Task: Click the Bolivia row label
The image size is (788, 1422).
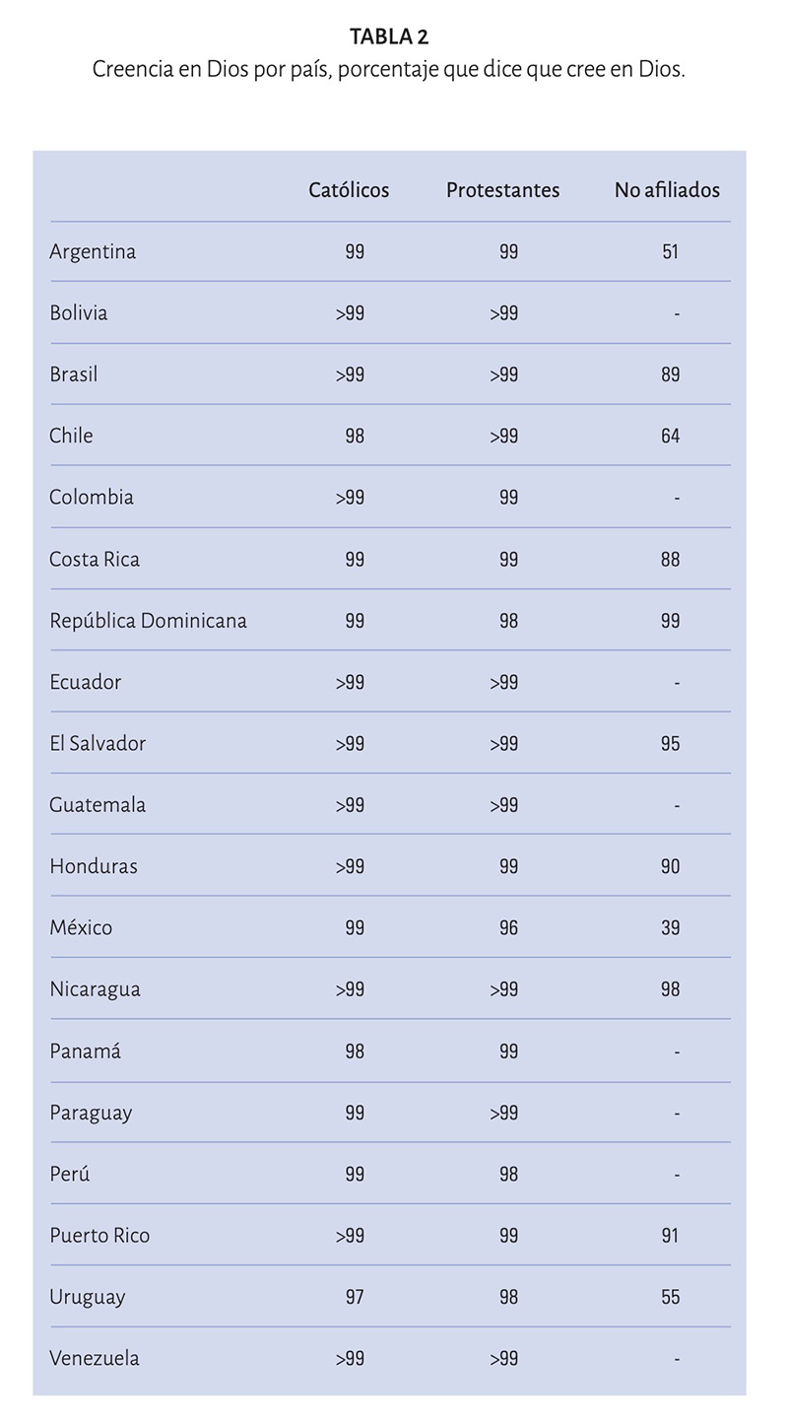Action: (x=79, y=313)
